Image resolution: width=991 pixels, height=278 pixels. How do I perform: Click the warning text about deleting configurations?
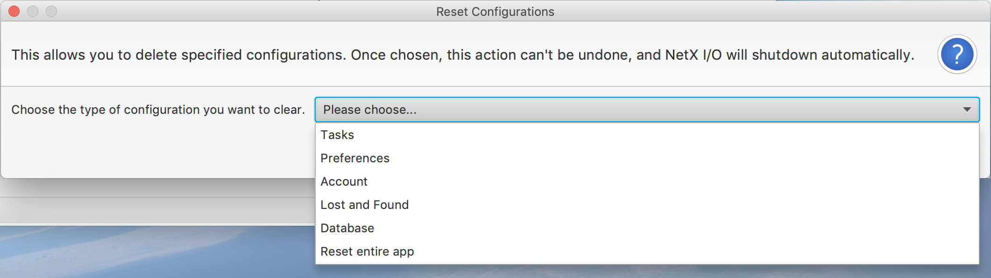pos(462,55)
